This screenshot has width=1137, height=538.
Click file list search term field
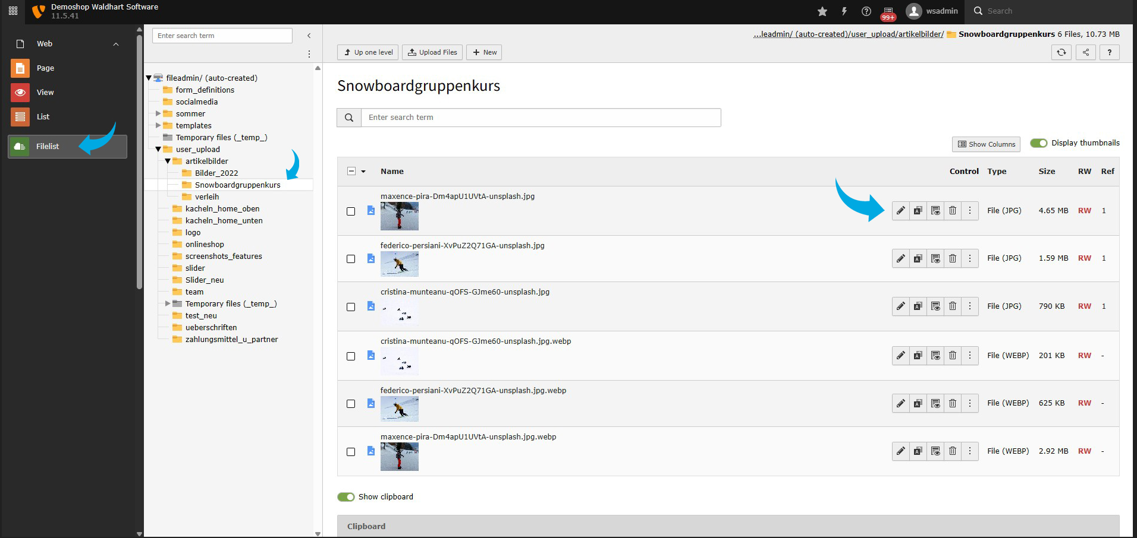coord(541,118)
